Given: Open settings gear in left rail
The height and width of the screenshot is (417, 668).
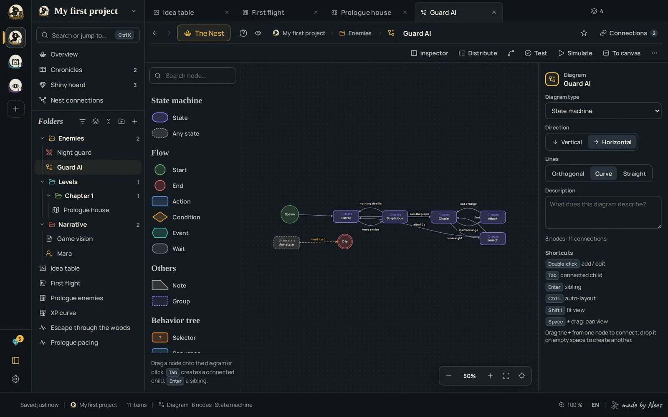Looking at the screenshot, I should (x=16, y=379).
